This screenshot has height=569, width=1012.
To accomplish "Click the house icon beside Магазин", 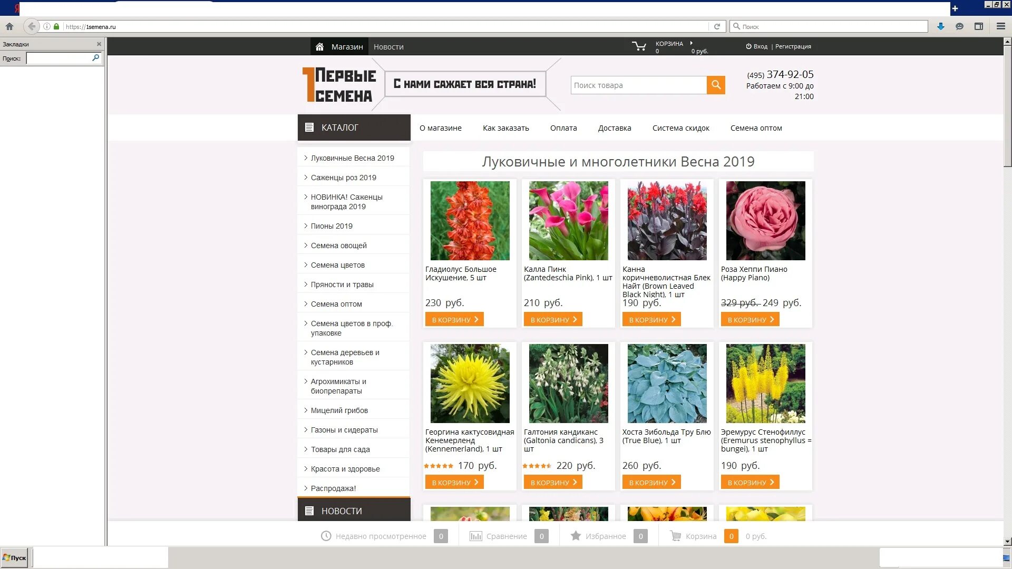I will 319,47.
